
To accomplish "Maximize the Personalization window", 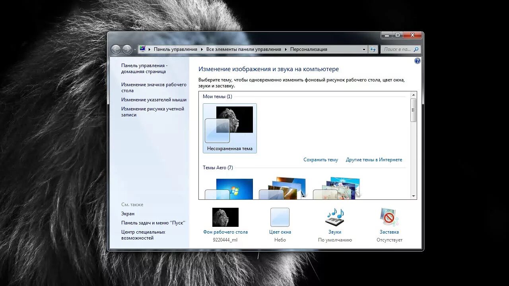I will point(398,35).
